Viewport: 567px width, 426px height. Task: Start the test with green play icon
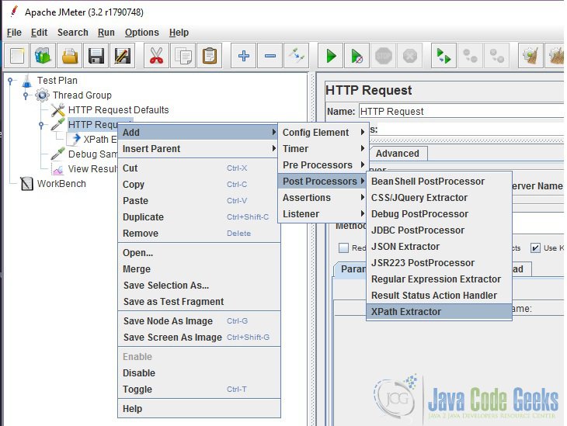tap(331, 56)
